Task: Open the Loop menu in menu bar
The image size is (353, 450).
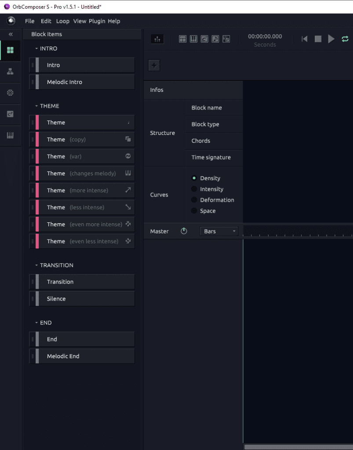Action: (63, 21)
